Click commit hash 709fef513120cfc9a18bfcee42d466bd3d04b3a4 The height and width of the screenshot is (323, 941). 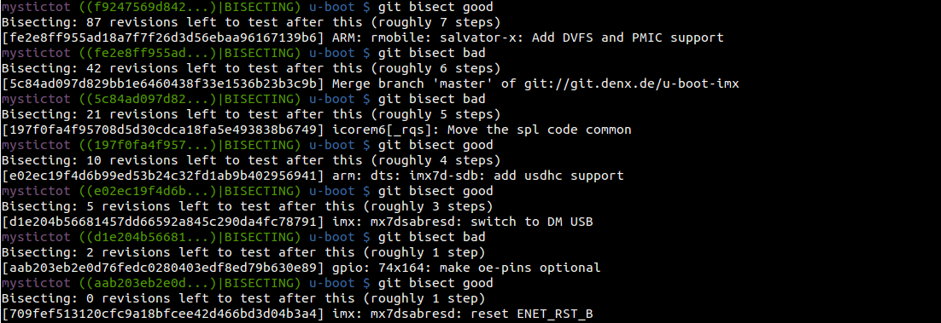[x=162, y=314]
